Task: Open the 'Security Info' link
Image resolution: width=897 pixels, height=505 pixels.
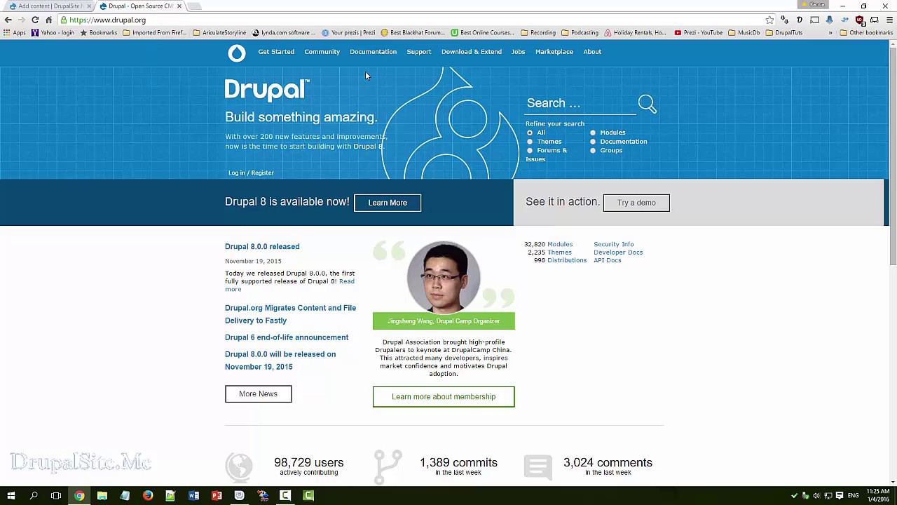Action: (614, 245)
